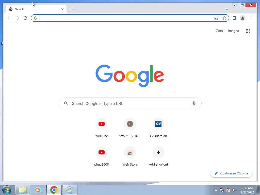Open the Images link
This screenshot has height=195, width=260.
pyautogui.click(x=233, y=31)
